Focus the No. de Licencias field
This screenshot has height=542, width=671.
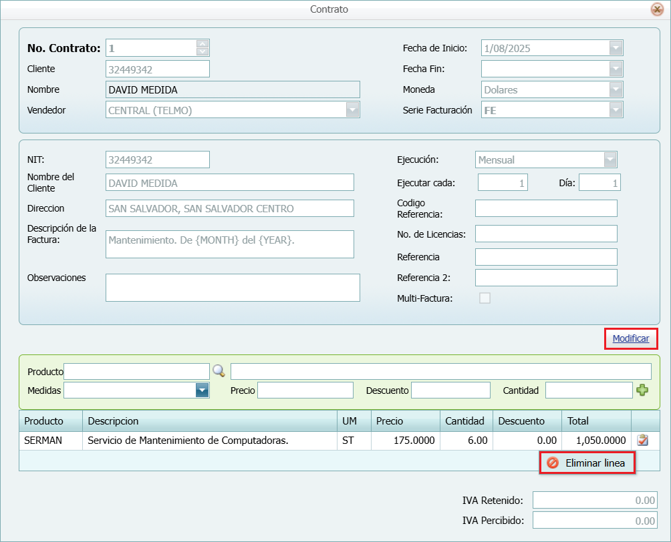546,234
